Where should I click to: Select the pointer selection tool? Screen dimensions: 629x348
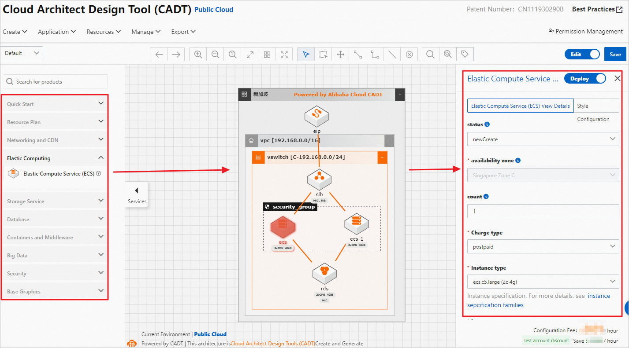coord(306,55)
